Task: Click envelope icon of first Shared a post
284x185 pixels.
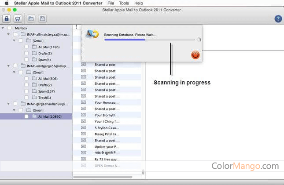Action: coord(83,64)
